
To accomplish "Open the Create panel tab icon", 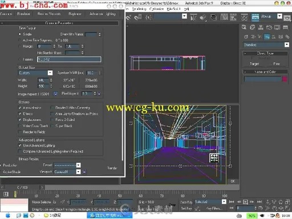I will point(244,27).
